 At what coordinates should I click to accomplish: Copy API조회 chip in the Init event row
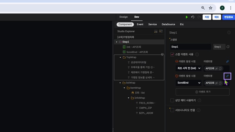tap(220, 69)
